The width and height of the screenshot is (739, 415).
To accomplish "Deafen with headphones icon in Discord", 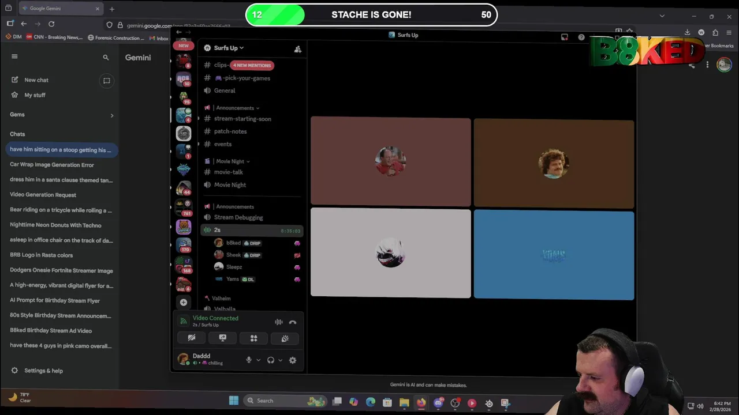I will pos(271,360).
